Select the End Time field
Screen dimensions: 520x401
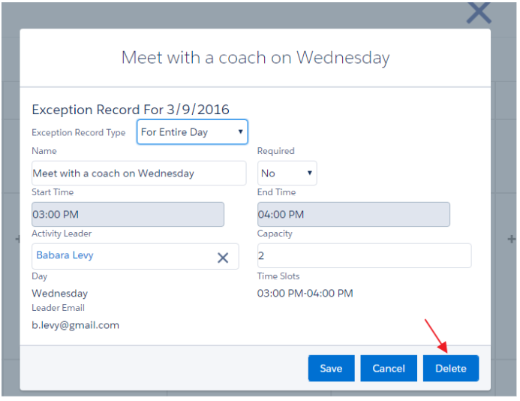click(x=353, y=215)
